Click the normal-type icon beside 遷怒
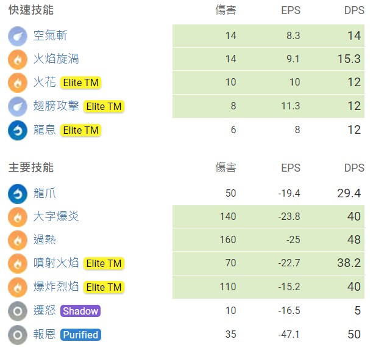The height and width of the screenshot is (350, 370). [18, 311]
